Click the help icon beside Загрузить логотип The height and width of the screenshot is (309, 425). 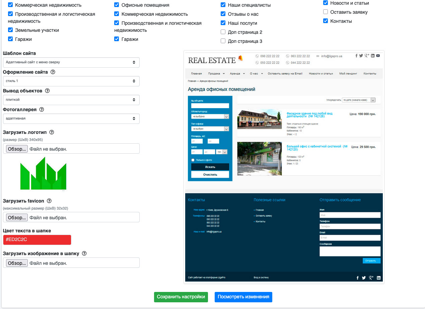pyautogui.click(x=51, y=132)
